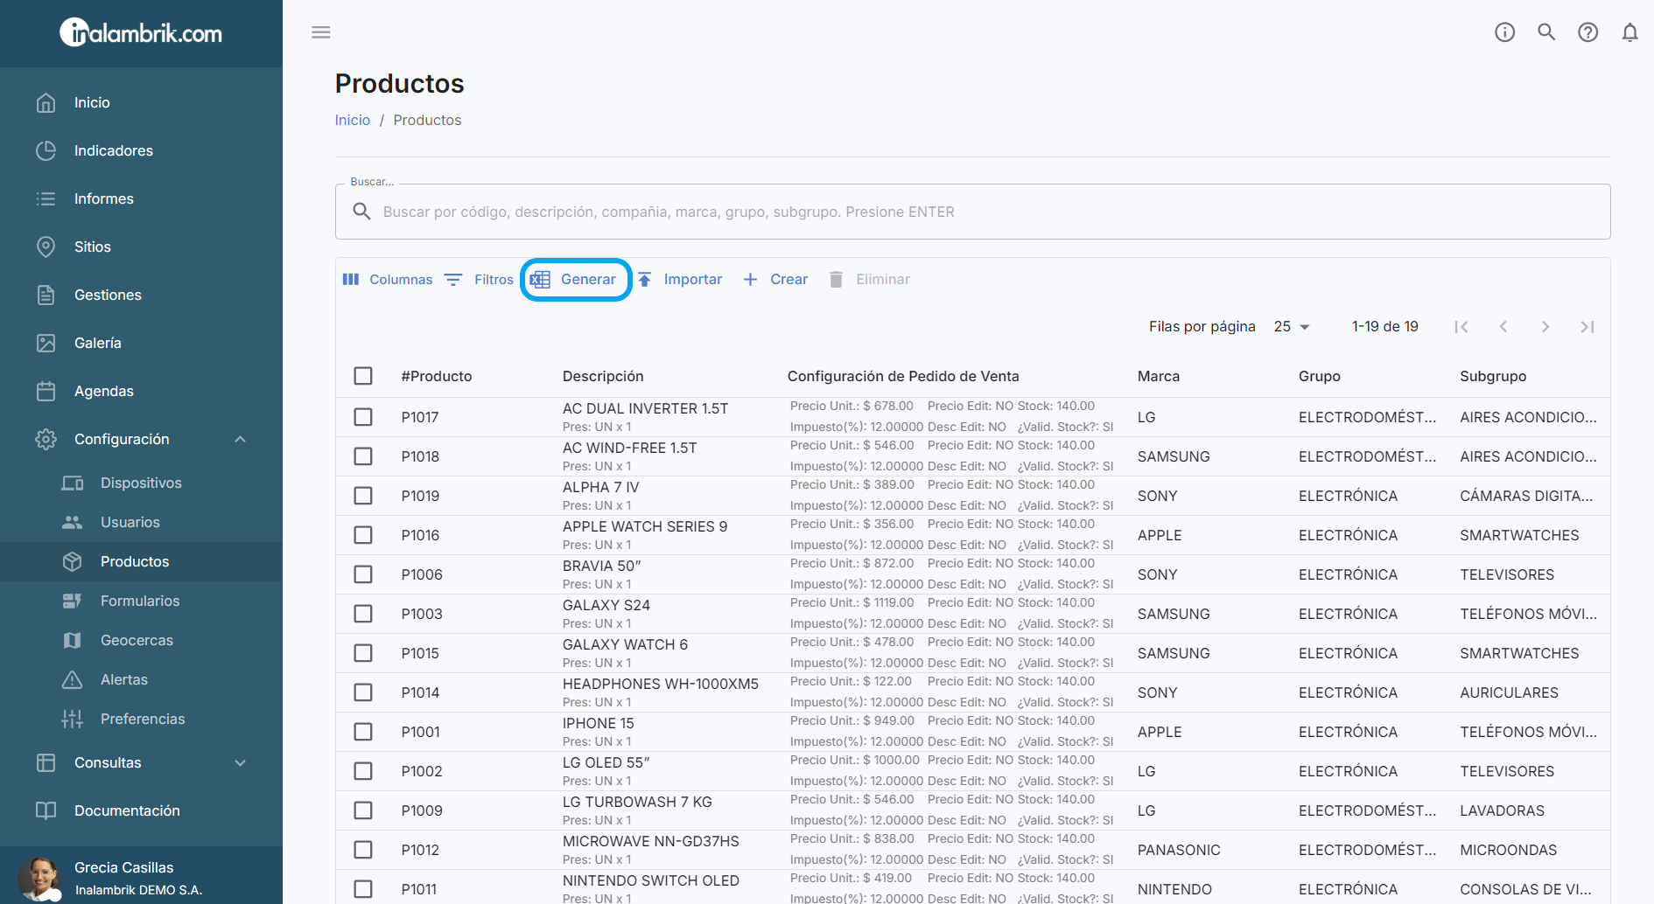1654x904 pixels.
Task: Click the Alertas warning triangle icon
Action: click(73, 679)
